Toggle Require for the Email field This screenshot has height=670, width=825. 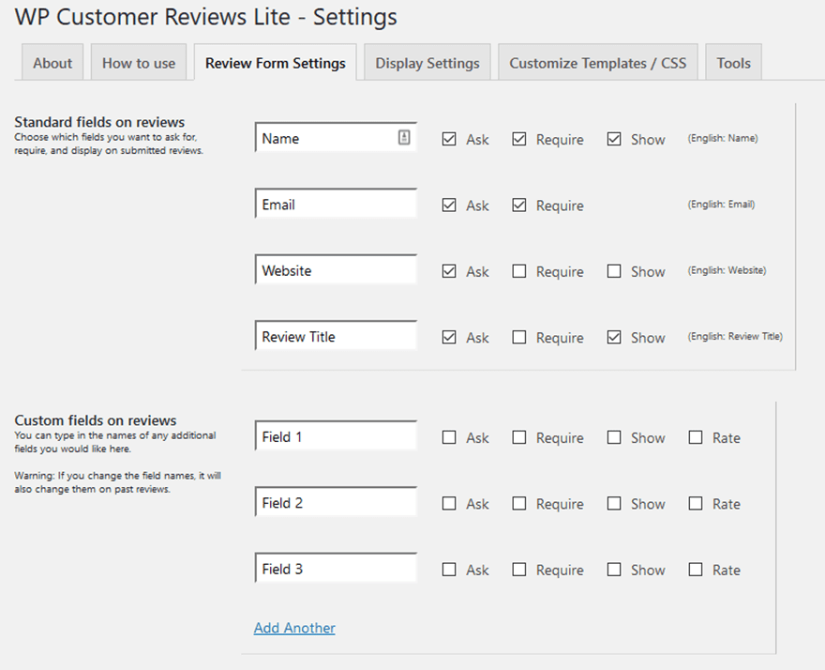coord(519,205)
